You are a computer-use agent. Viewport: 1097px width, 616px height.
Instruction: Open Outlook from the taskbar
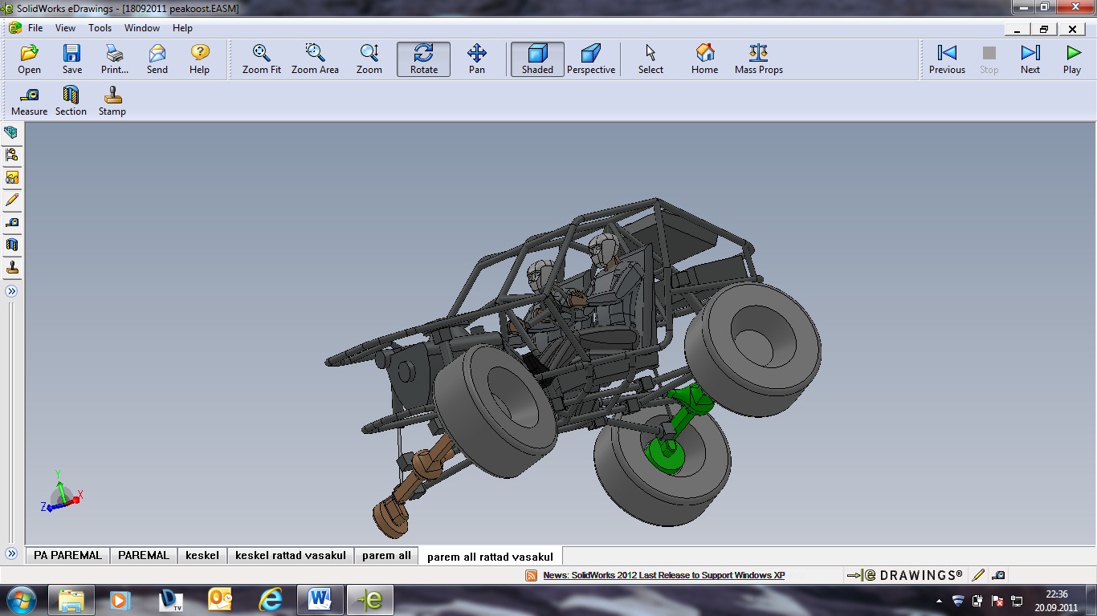[x=220, y=599]
